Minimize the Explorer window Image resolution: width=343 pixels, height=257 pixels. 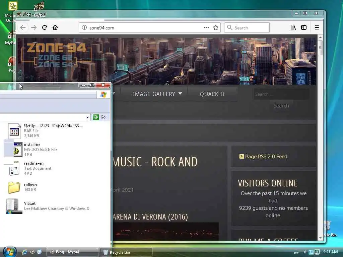(x=83, y=85)
